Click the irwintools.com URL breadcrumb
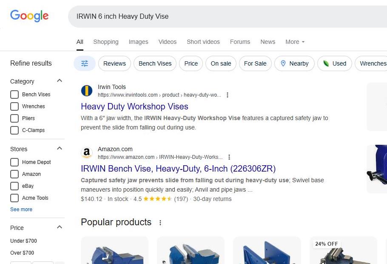Viewport: 387px width, 264px height. coord(159,95)
